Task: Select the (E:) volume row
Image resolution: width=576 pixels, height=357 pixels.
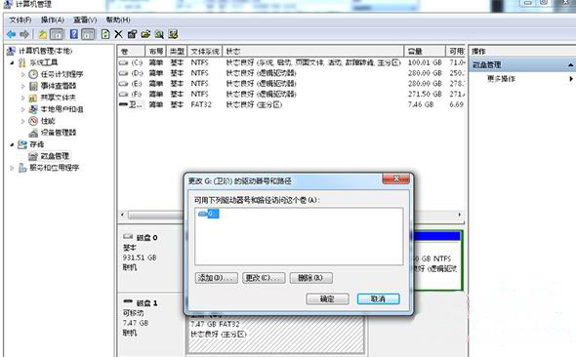Action: [292, 84]
